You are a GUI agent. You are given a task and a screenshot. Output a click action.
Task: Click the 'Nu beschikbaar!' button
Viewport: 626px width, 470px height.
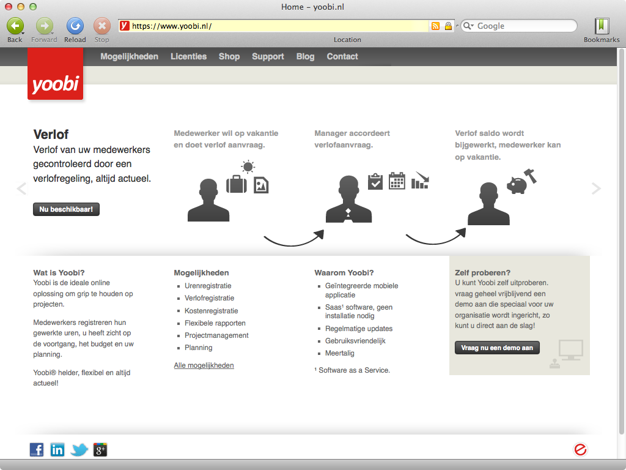[66, 209]
